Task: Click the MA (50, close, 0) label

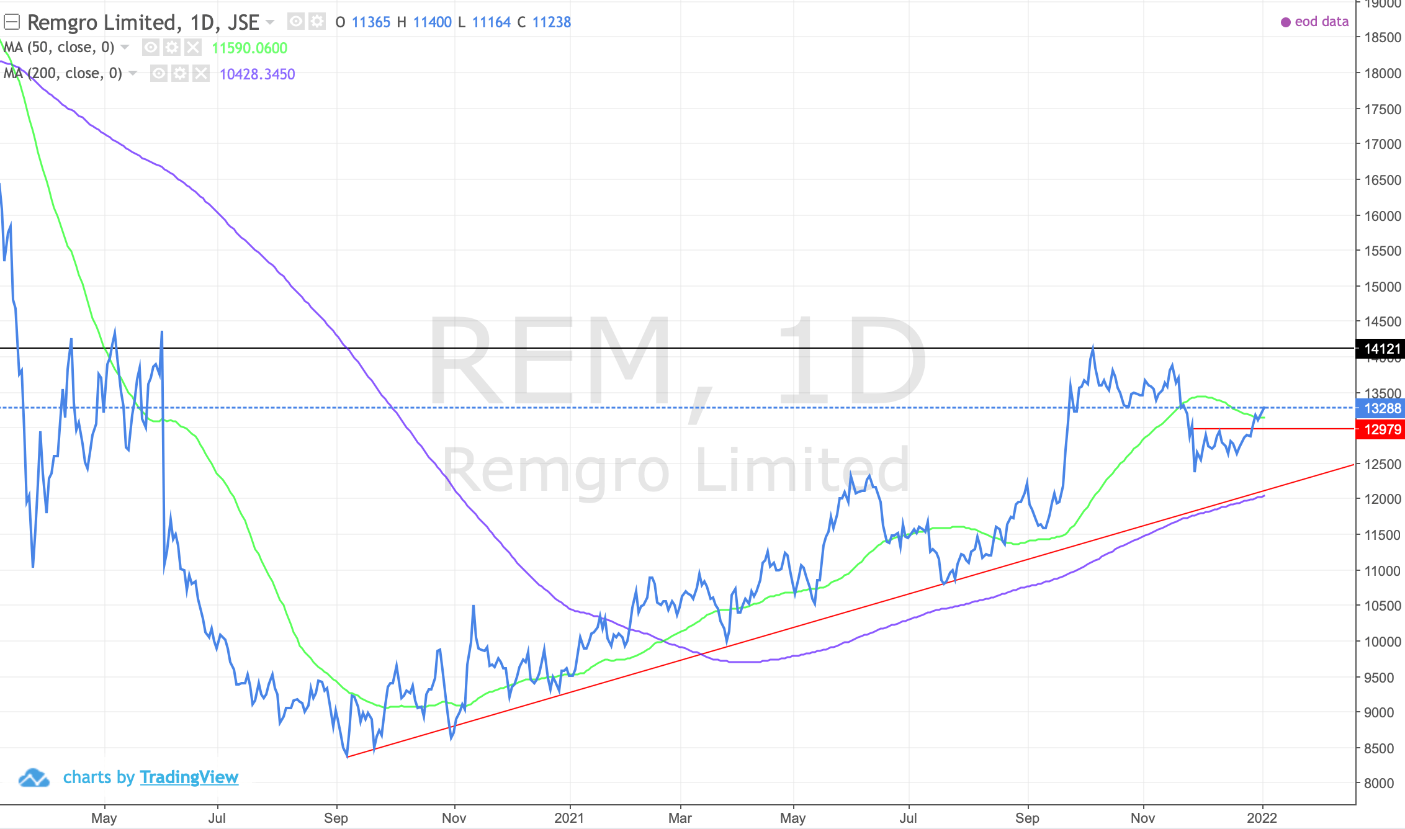Action: [x=59, y=48]
